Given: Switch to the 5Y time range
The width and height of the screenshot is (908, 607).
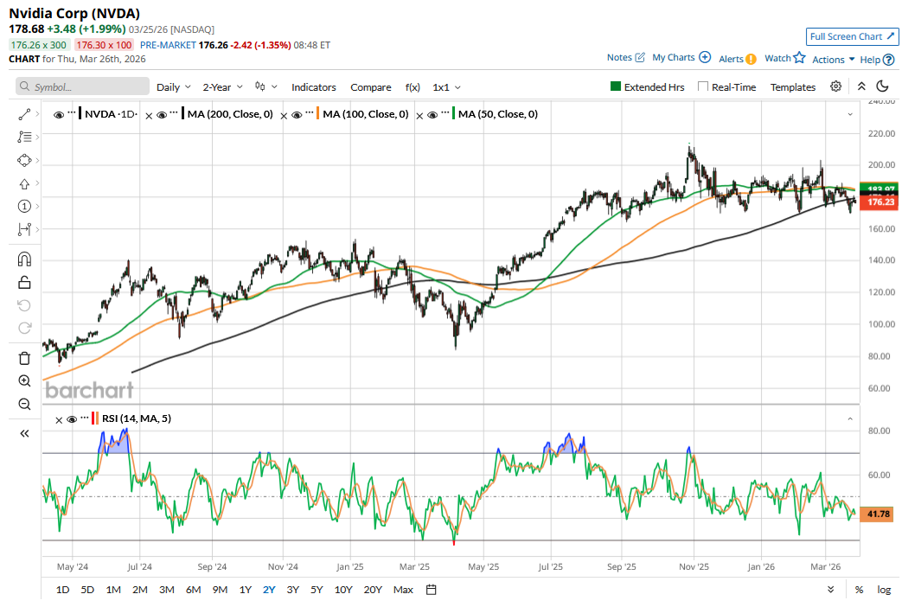Looking at the screenshot, I should (317, 590).
